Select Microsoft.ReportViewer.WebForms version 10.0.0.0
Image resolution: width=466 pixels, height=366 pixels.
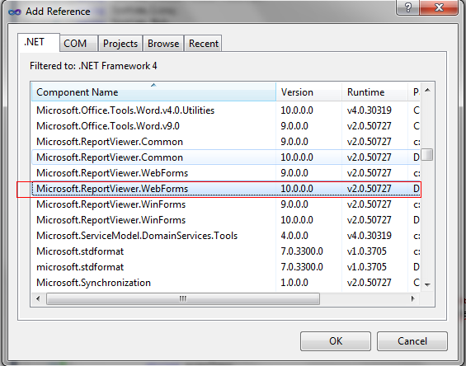tap(226, 189)
